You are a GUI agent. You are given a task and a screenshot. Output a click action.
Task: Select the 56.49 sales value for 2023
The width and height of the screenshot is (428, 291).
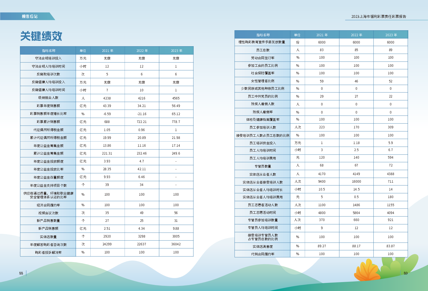176,106
